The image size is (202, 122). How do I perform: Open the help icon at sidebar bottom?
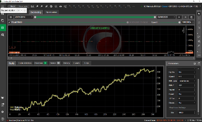(x=3, y=119)
